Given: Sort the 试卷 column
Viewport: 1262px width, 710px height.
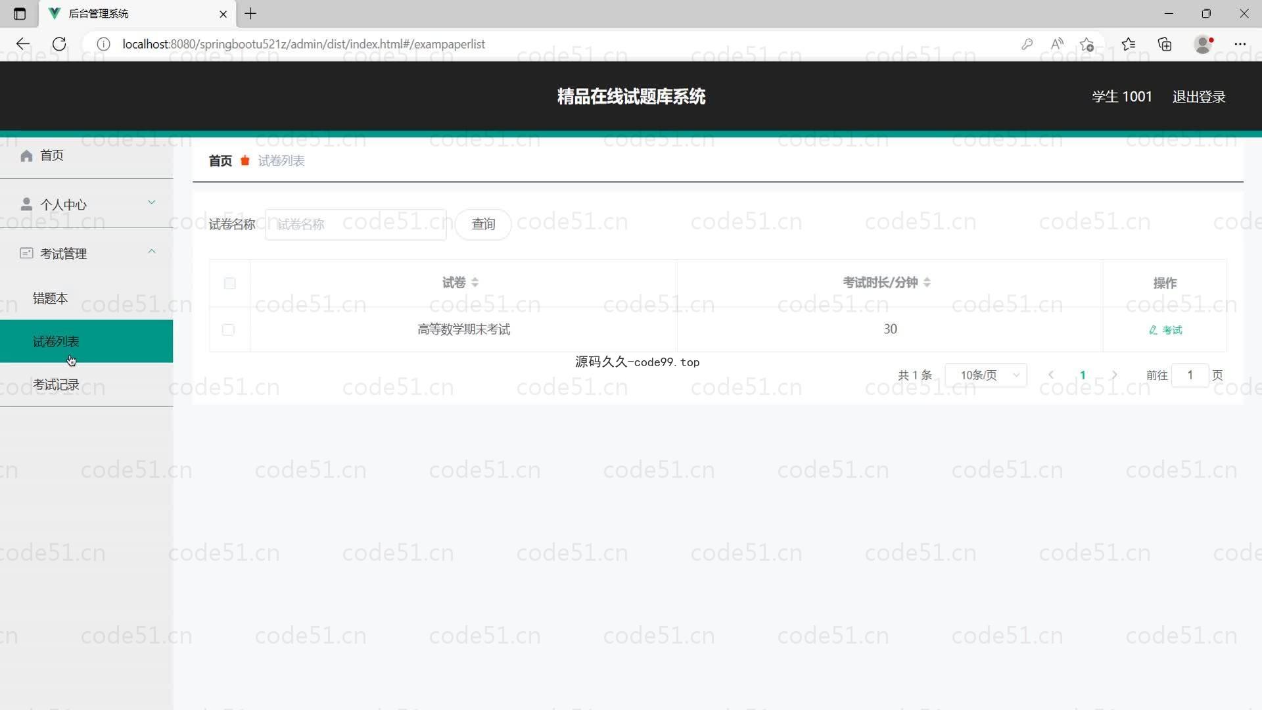Looking at the screenshot, I should tap(475, 283).
